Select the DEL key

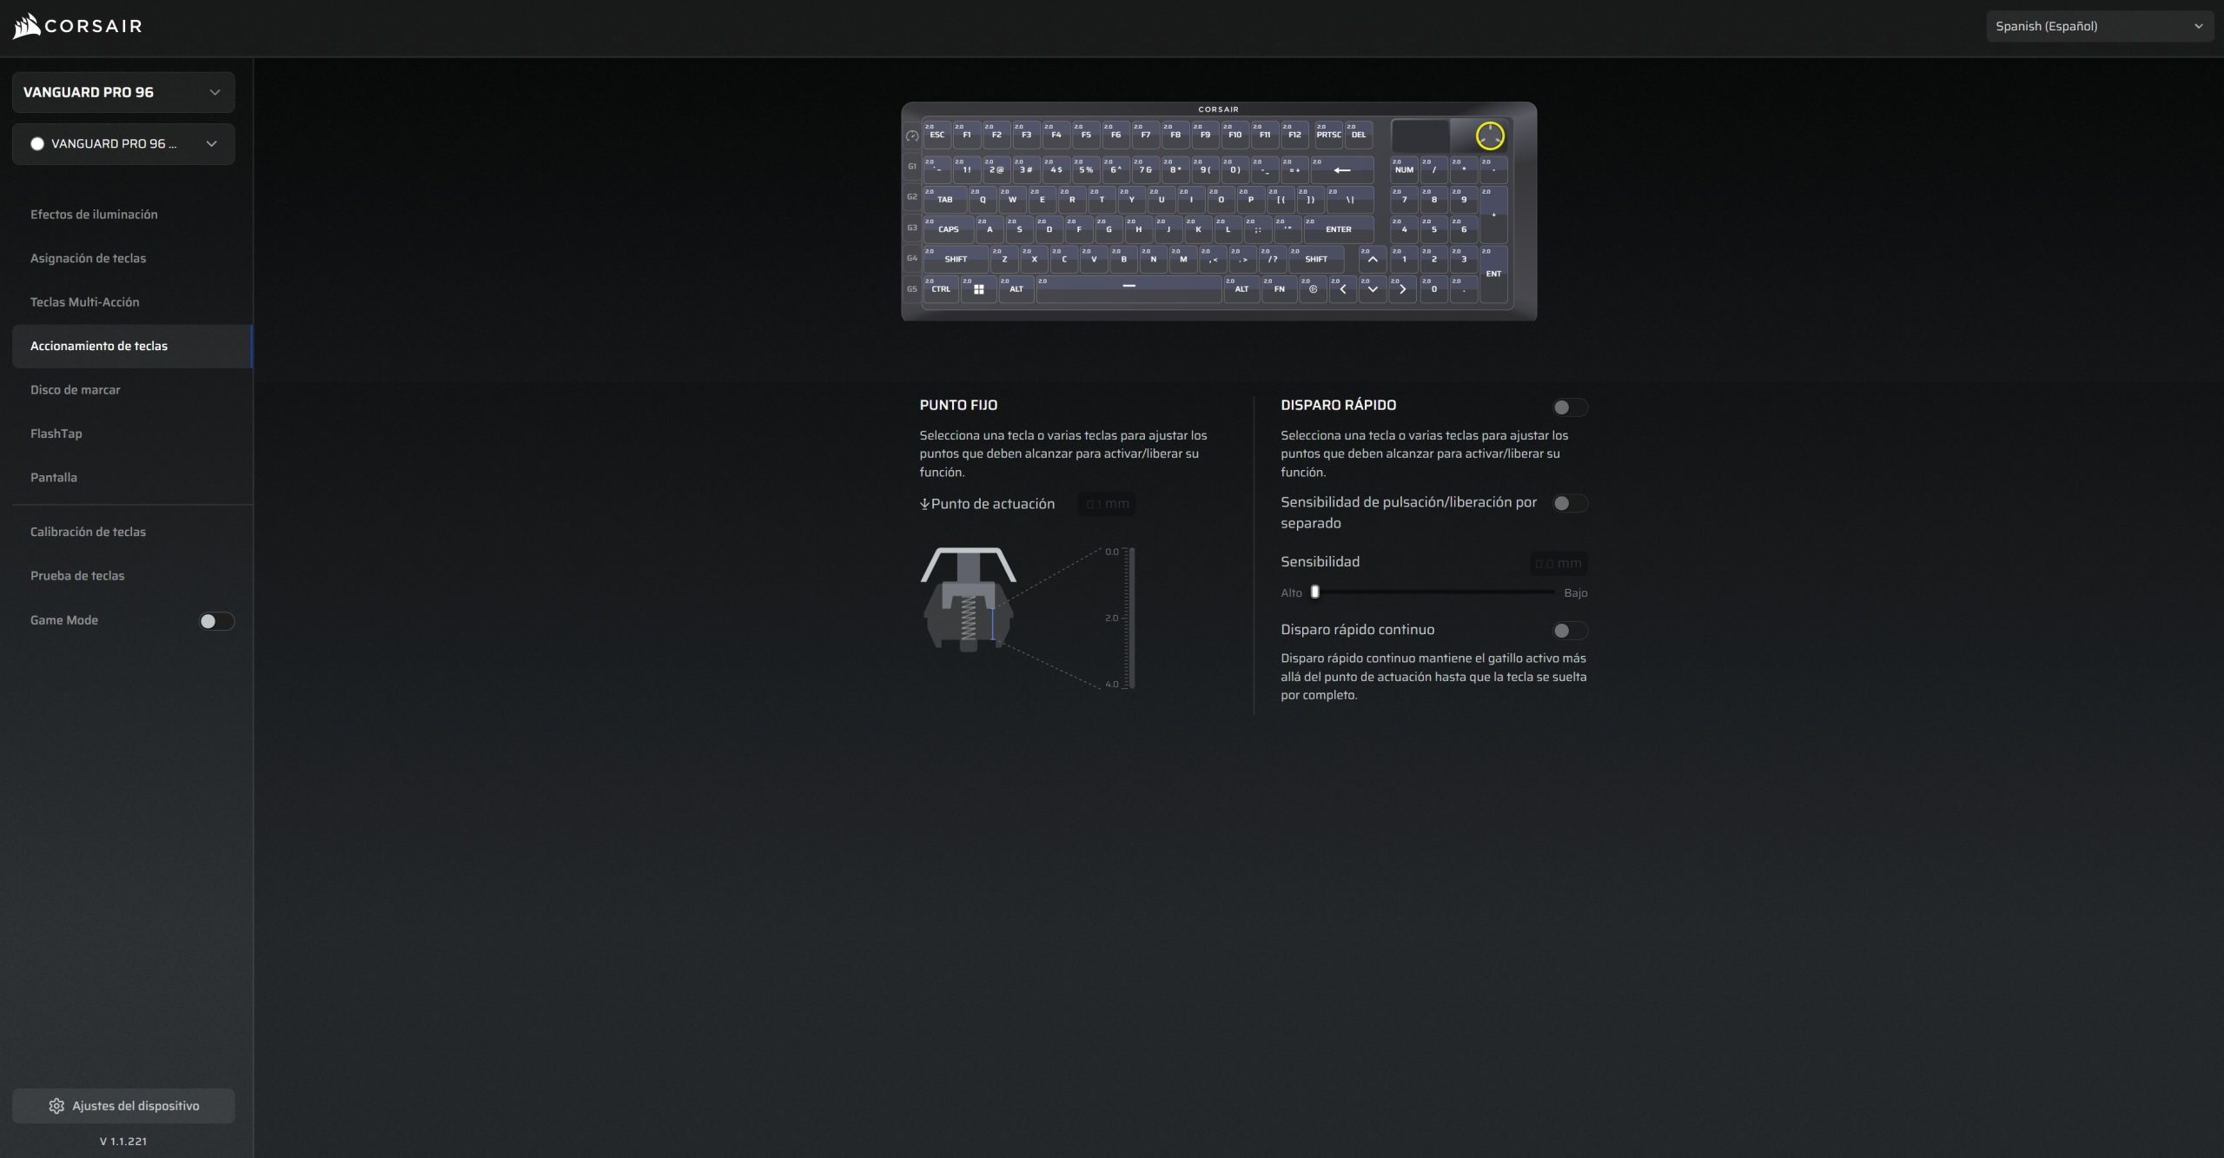pos(1359,134)
